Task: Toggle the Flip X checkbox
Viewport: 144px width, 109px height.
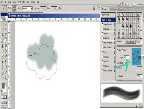Action: click(x=117, y=50)
